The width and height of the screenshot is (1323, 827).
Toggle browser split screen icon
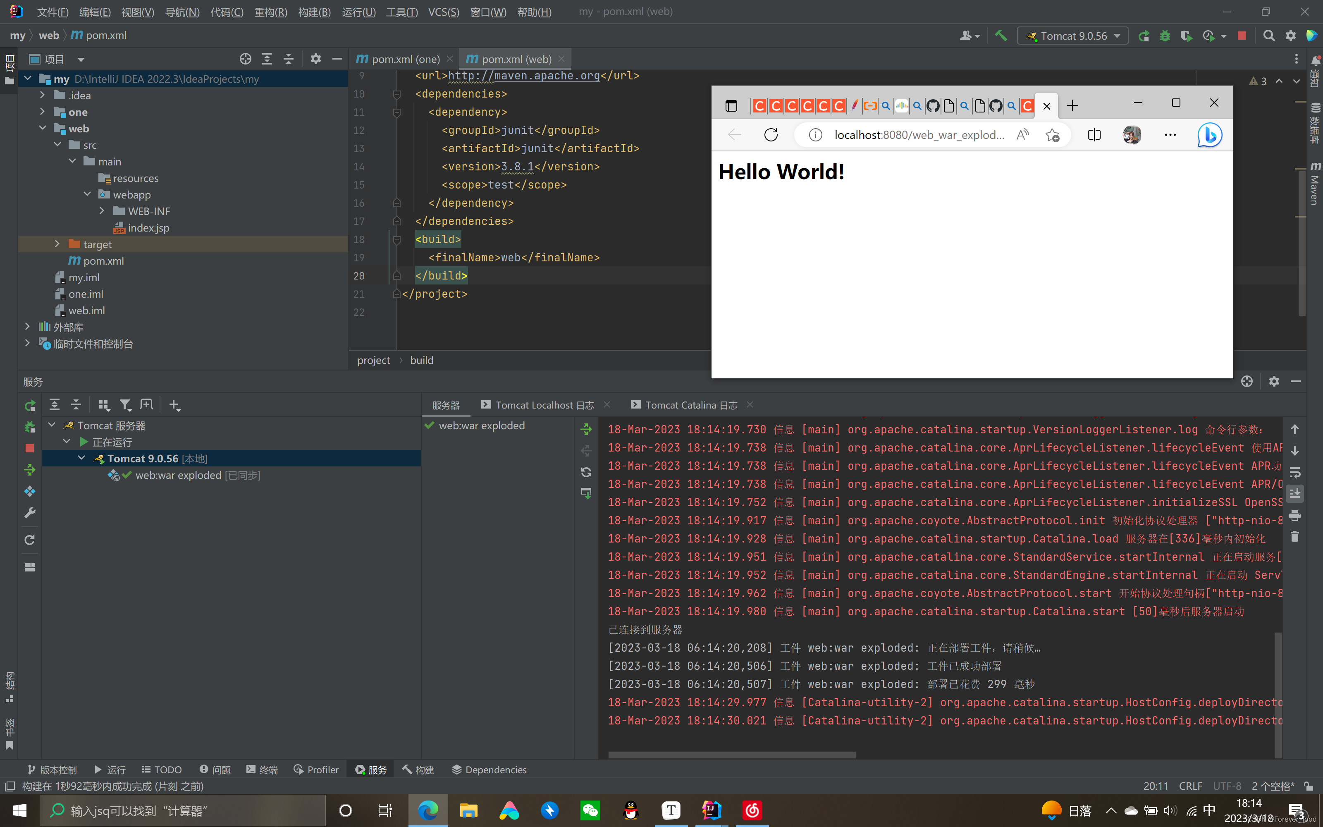point(1094,135)
